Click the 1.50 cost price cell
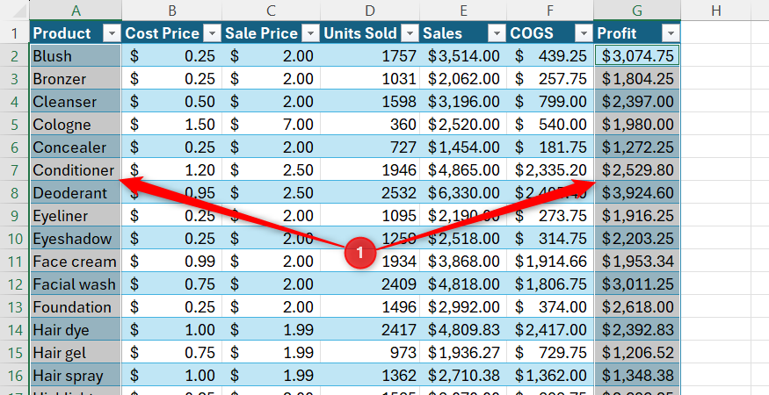This screenshot has width=769, height=395. [171, 125]
